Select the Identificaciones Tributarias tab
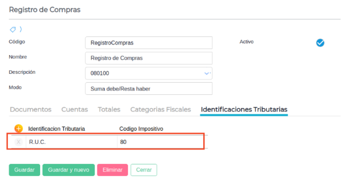The height and width of the screenshot is (179, 342). point(244,109)
